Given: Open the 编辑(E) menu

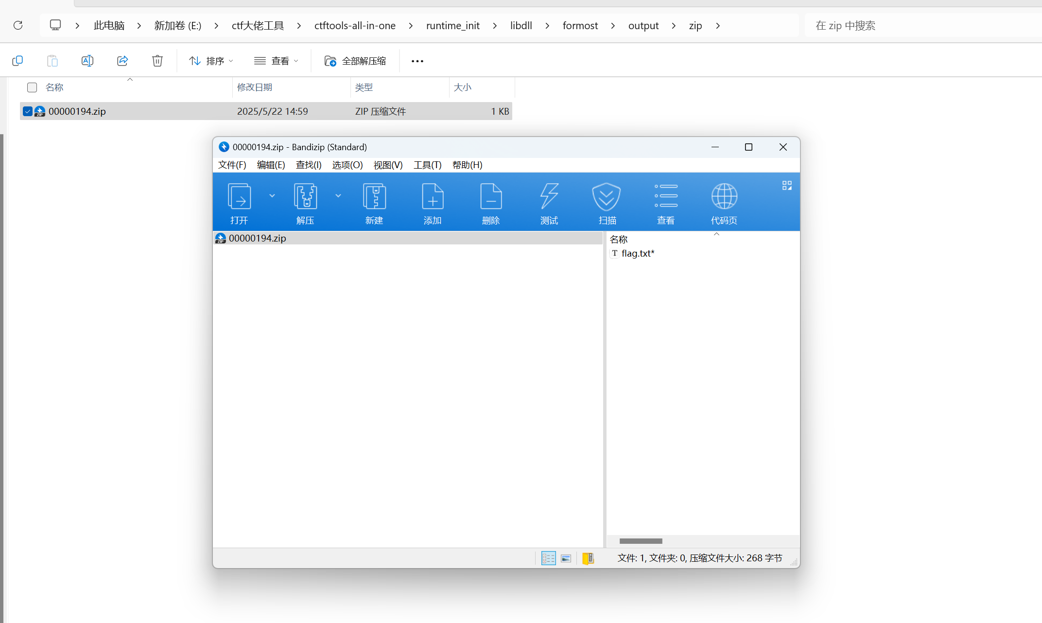Looking at the screenshot, I should (271, 165).
